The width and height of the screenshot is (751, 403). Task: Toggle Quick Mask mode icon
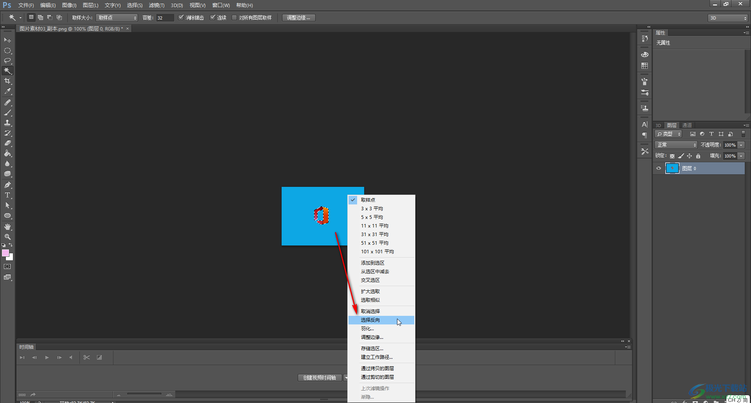pos(7,267)
